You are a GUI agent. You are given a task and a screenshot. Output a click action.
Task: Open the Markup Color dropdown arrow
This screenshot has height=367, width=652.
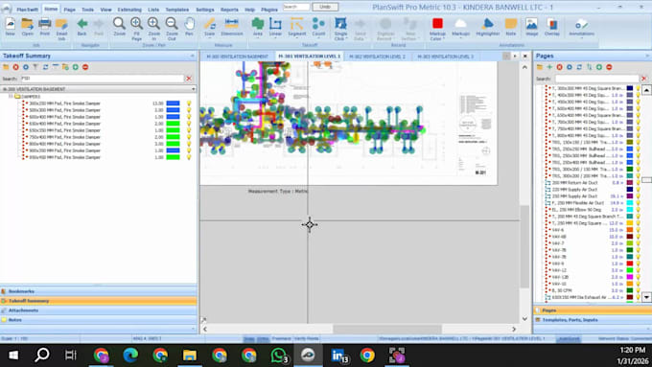click(445, 39)
